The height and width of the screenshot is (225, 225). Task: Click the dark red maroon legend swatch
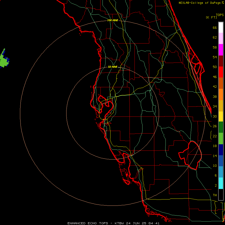pos(221,61)
